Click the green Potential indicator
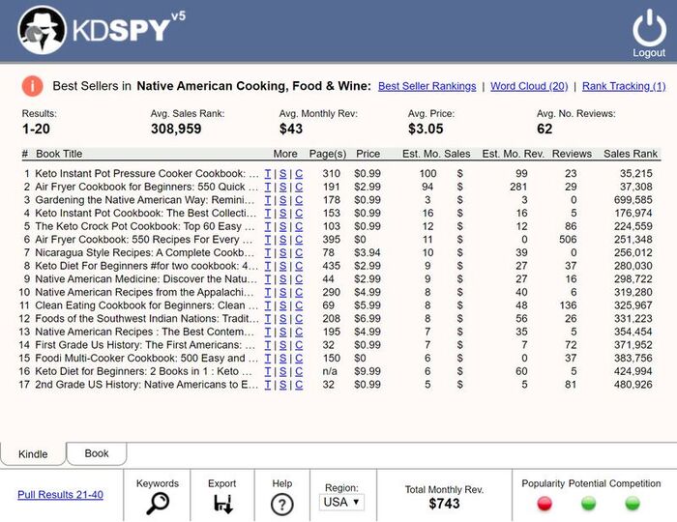 pos(588,503)
